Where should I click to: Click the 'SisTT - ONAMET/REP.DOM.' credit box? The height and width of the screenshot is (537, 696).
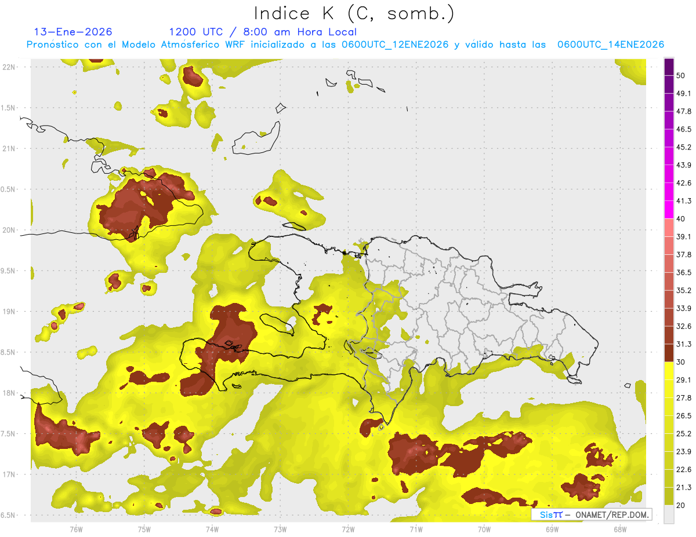pos(592,514)
